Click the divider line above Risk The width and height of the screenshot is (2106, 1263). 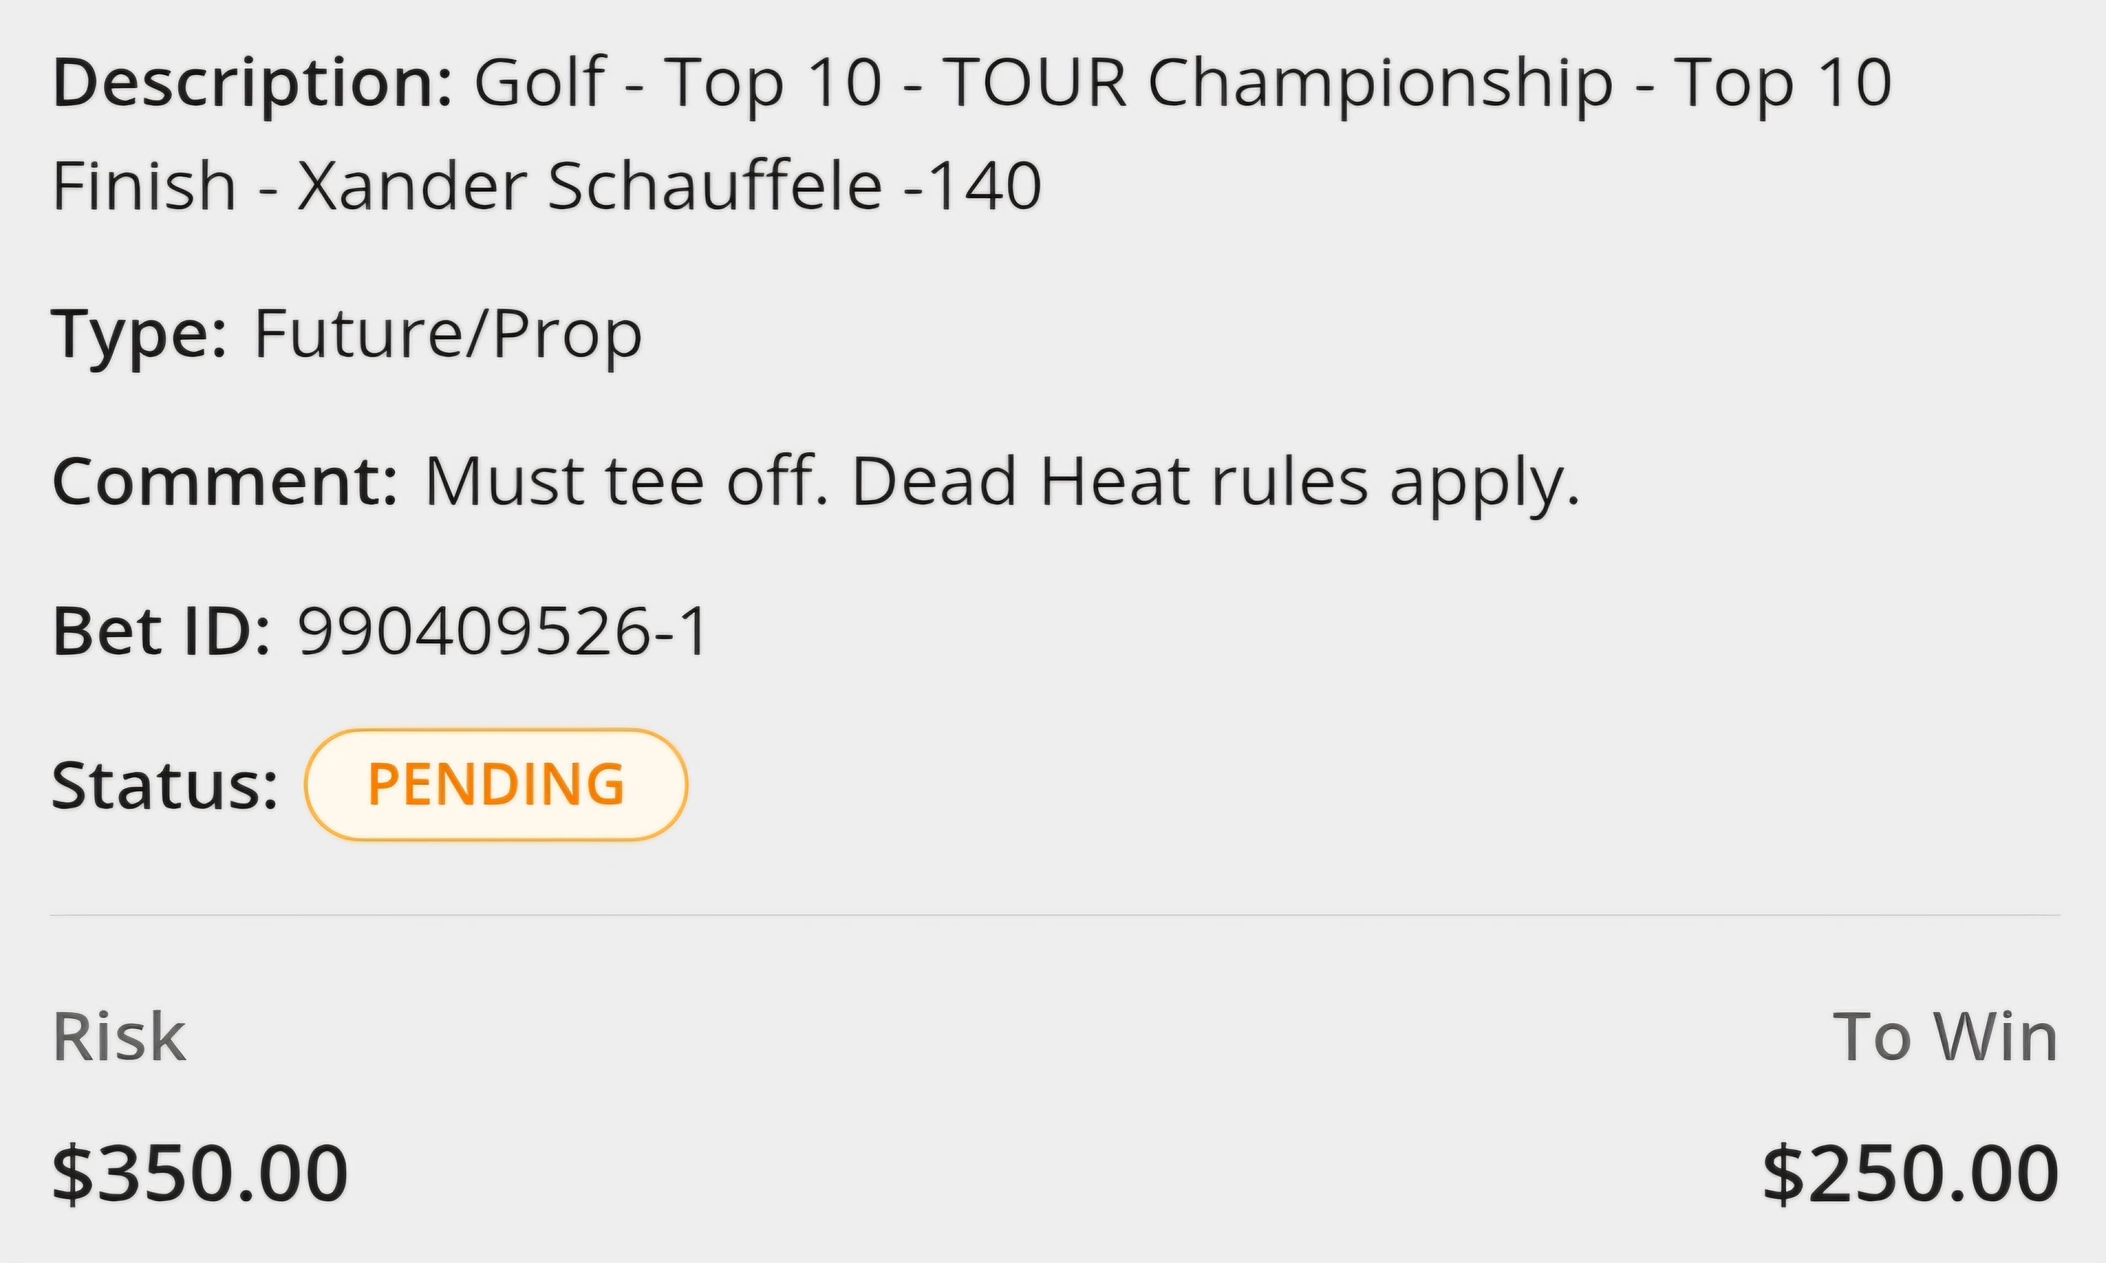click(x=1055, y=916)
